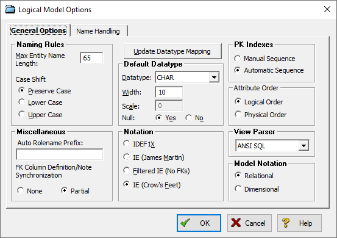Viewport: 337px width, 238px height.
Task: Click the Max Entity Name Length field
Action: (91, 58)
